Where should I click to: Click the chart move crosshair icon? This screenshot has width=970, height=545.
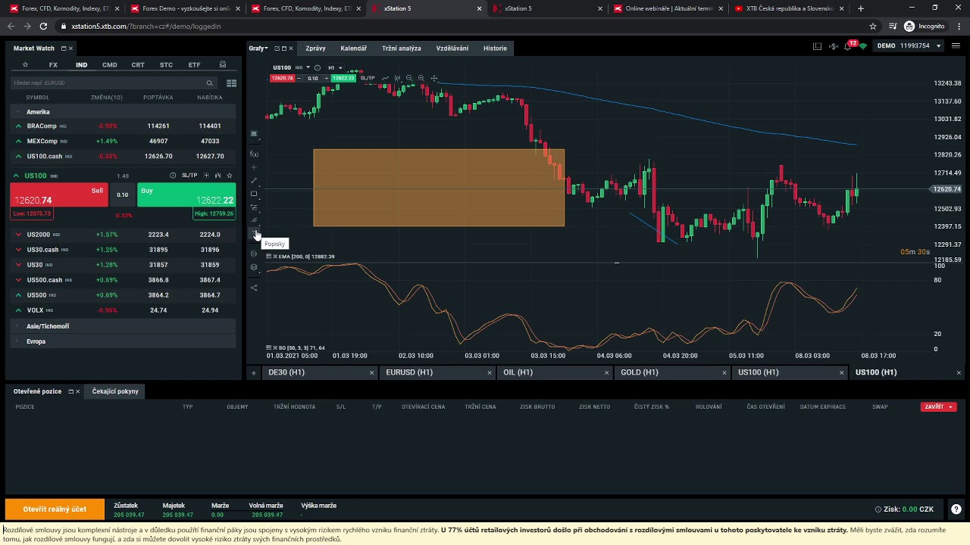(x=434, y=78)
